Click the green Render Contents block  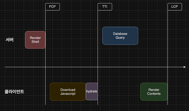coord(154,92)
